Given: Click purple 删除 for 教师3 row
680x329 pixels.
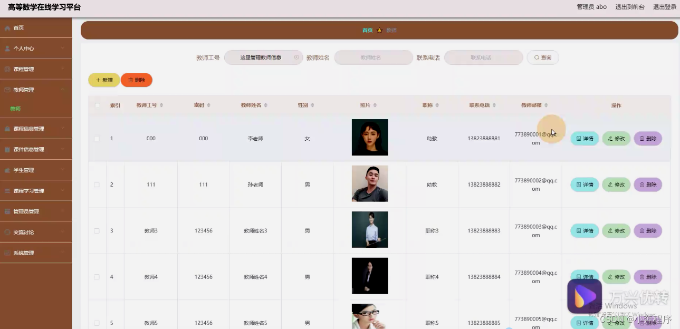Looking at the screenshot, I should click(648, 231).
